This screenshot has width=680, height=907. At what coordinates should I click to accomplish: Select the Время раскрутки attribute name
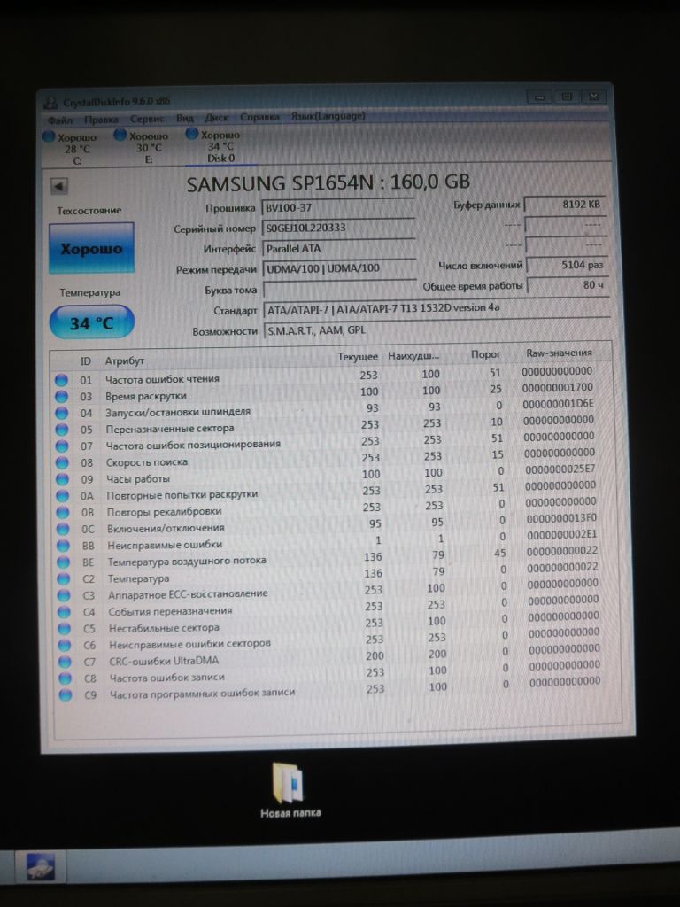click(146, 396)
